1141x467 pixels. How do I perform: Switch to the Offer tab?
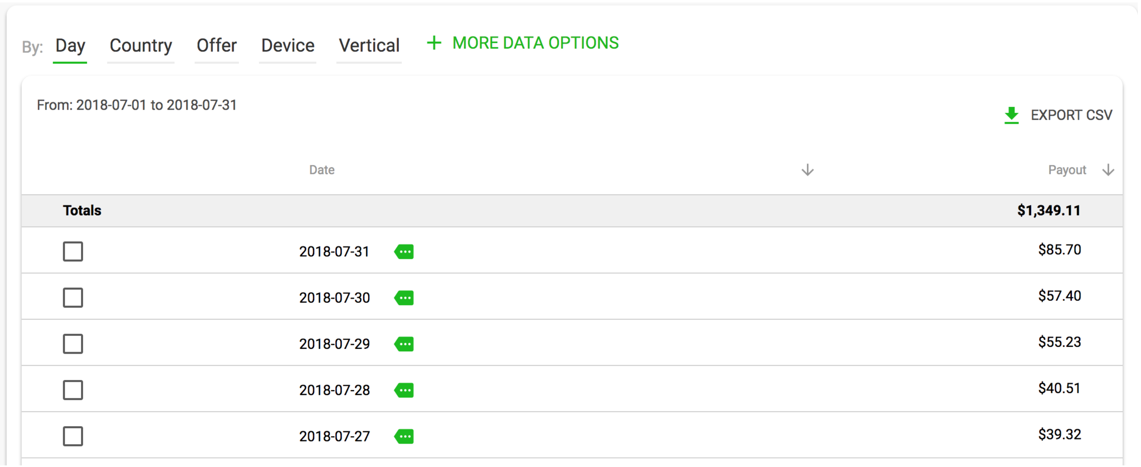click(x=217, y=46)
